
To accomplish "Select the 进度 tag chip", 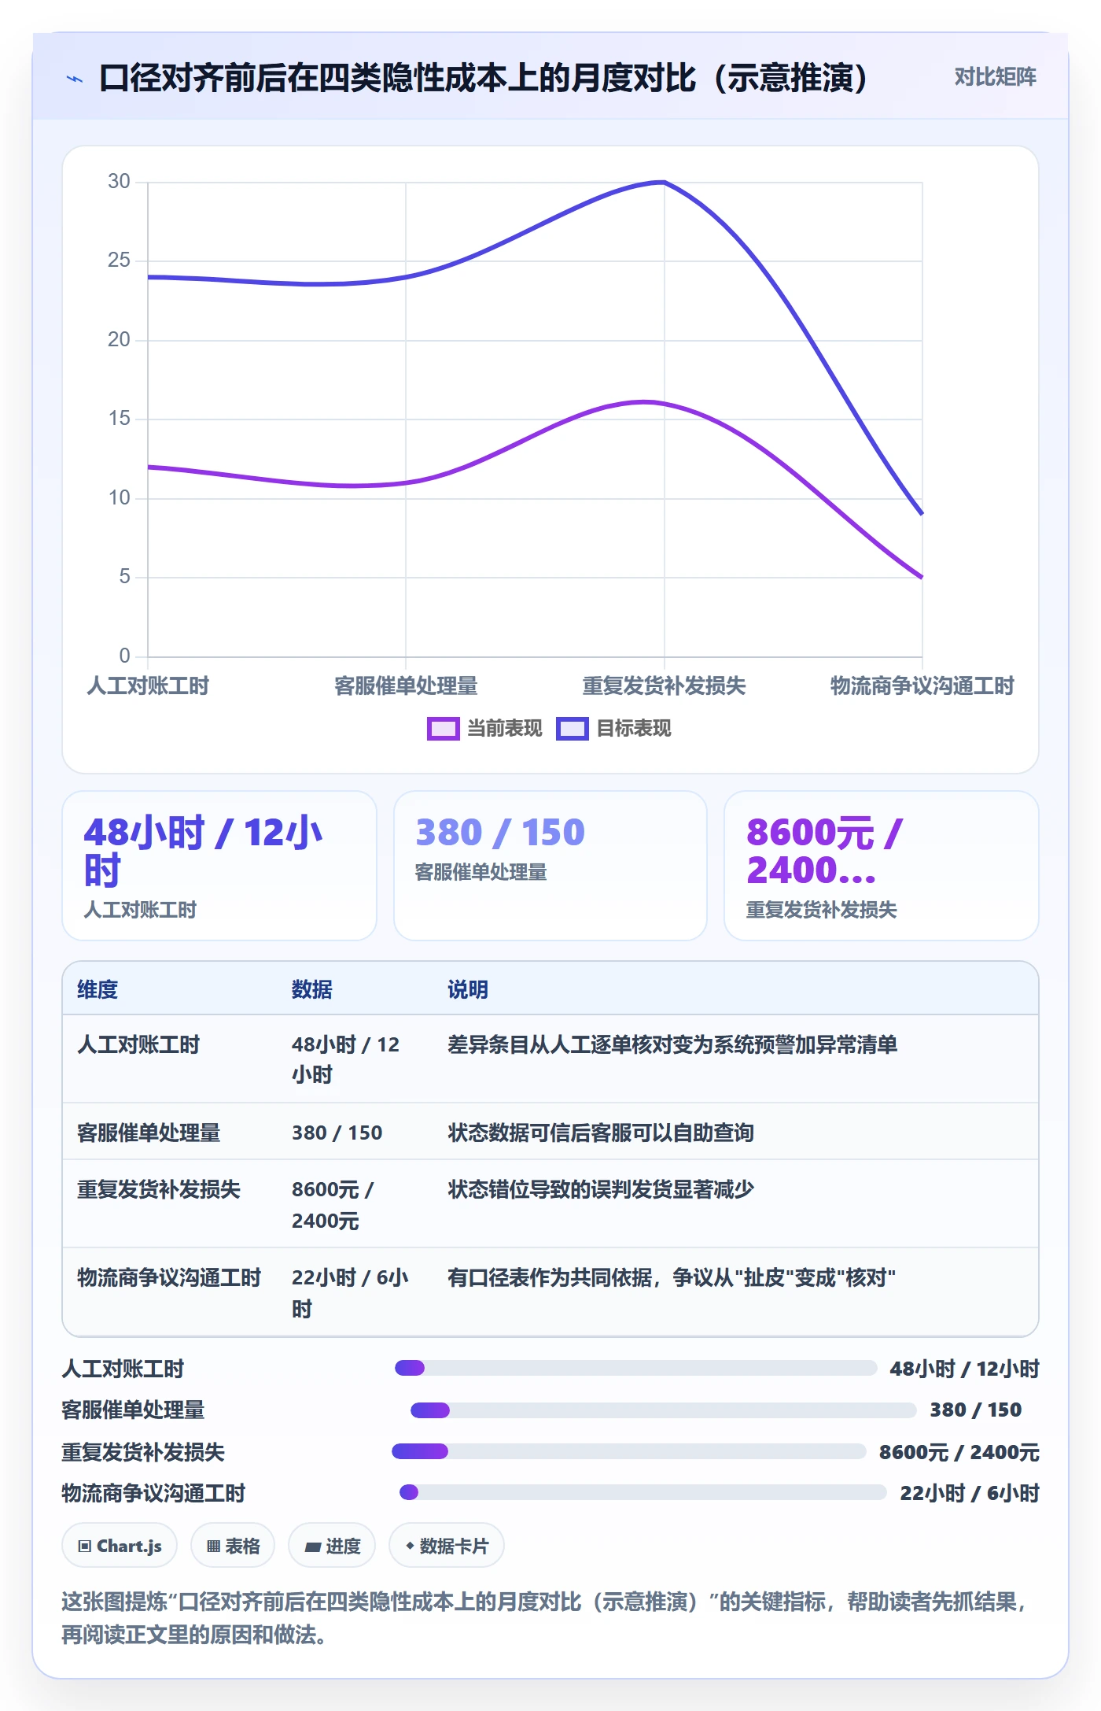I will (x=332, y=1546).
